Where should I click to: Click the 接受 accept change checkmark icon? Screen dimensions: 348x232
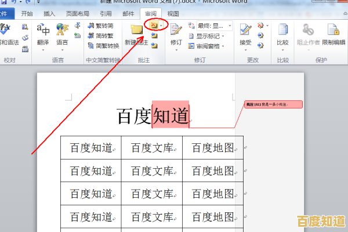click(x=245, y=30)
